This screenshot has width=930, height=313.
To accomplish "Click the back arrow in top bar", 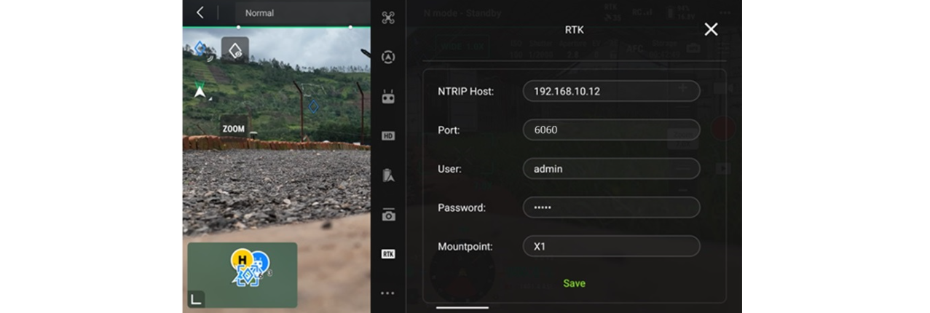I will pos(200,12).
